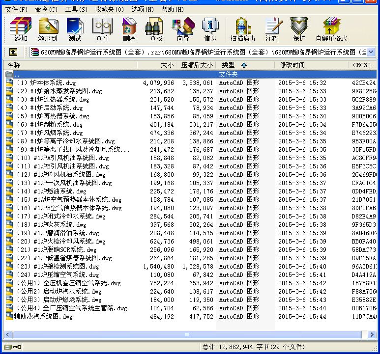Image resolution: width=380 pixels, height=354 pixels.
Task: Click file icon of (6) #1炉制粉系统.dwg
Action: pyautogui.click(x=9, y=124)
